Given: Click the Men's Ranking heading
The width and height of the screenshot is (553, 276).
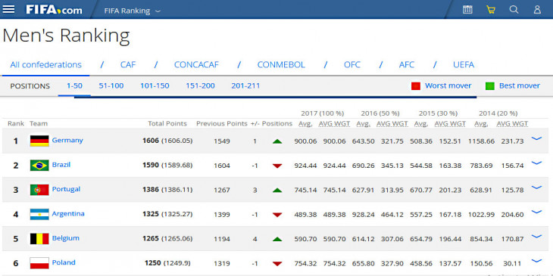Looking at the screenshot, I should (x=66, y=36).
